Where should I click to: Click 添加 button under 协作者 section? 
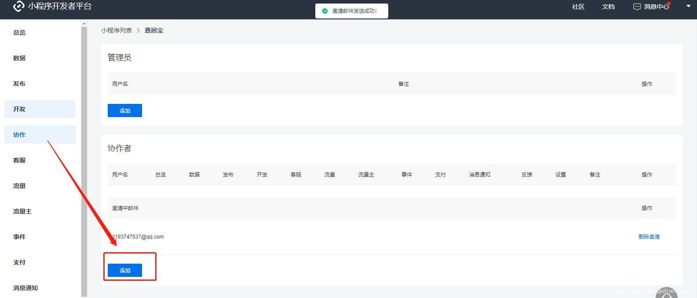click(x=125, y=270)
